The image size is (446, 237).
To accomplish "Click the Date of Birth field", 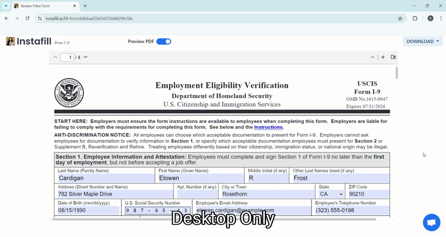I will (x=88, y=210).
